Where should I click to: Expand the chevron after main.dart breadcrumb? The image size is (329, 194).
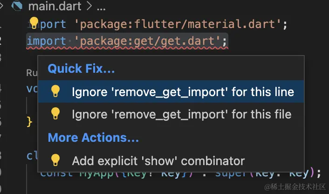89,6
